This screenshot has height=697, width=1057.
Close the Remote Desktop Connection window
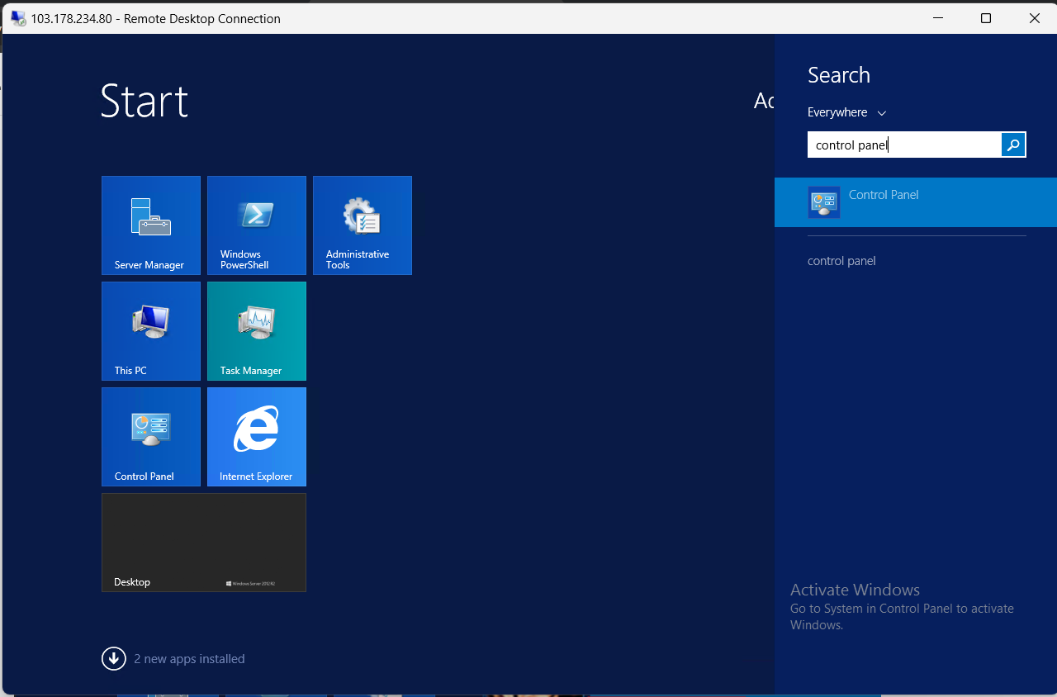pos(1034,18)
